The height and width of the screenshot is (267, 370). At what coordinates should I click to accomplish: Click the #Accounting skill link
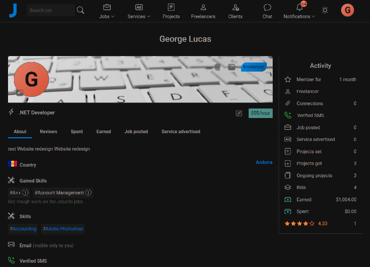[x=23, y=229]
